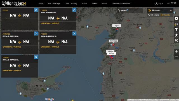This screenshot has width=179, height=101.
Task: Expand the Multi-select dropdown
Action: pos(160,11)
